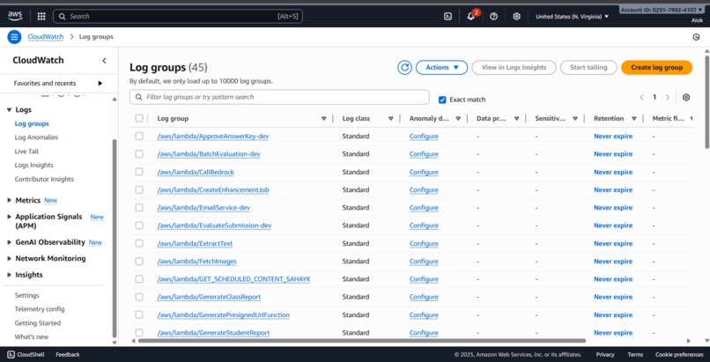Image resolution: width=710 pixels, height=362 pixels.
Task: Click Never expire for GeneratePresignedUrlFunction row
Action: tap(613, 315)
